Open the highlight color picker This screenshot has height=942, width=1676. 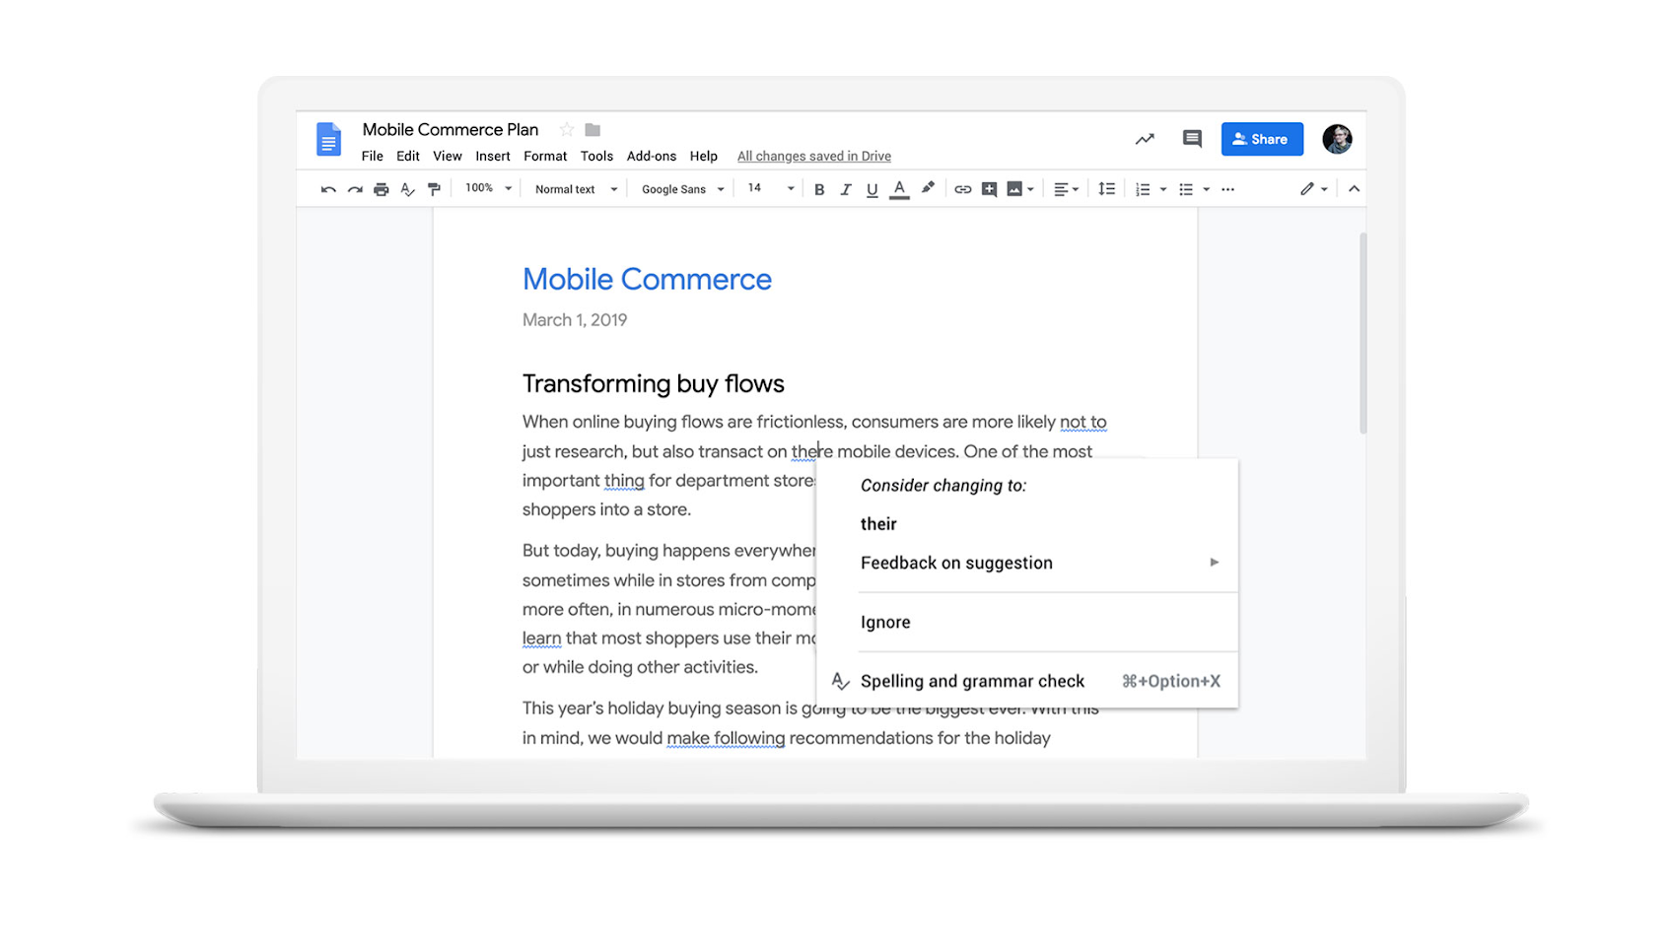coord(928,188)
